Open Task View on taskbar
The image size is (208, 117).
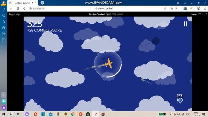tap(18, 114)
